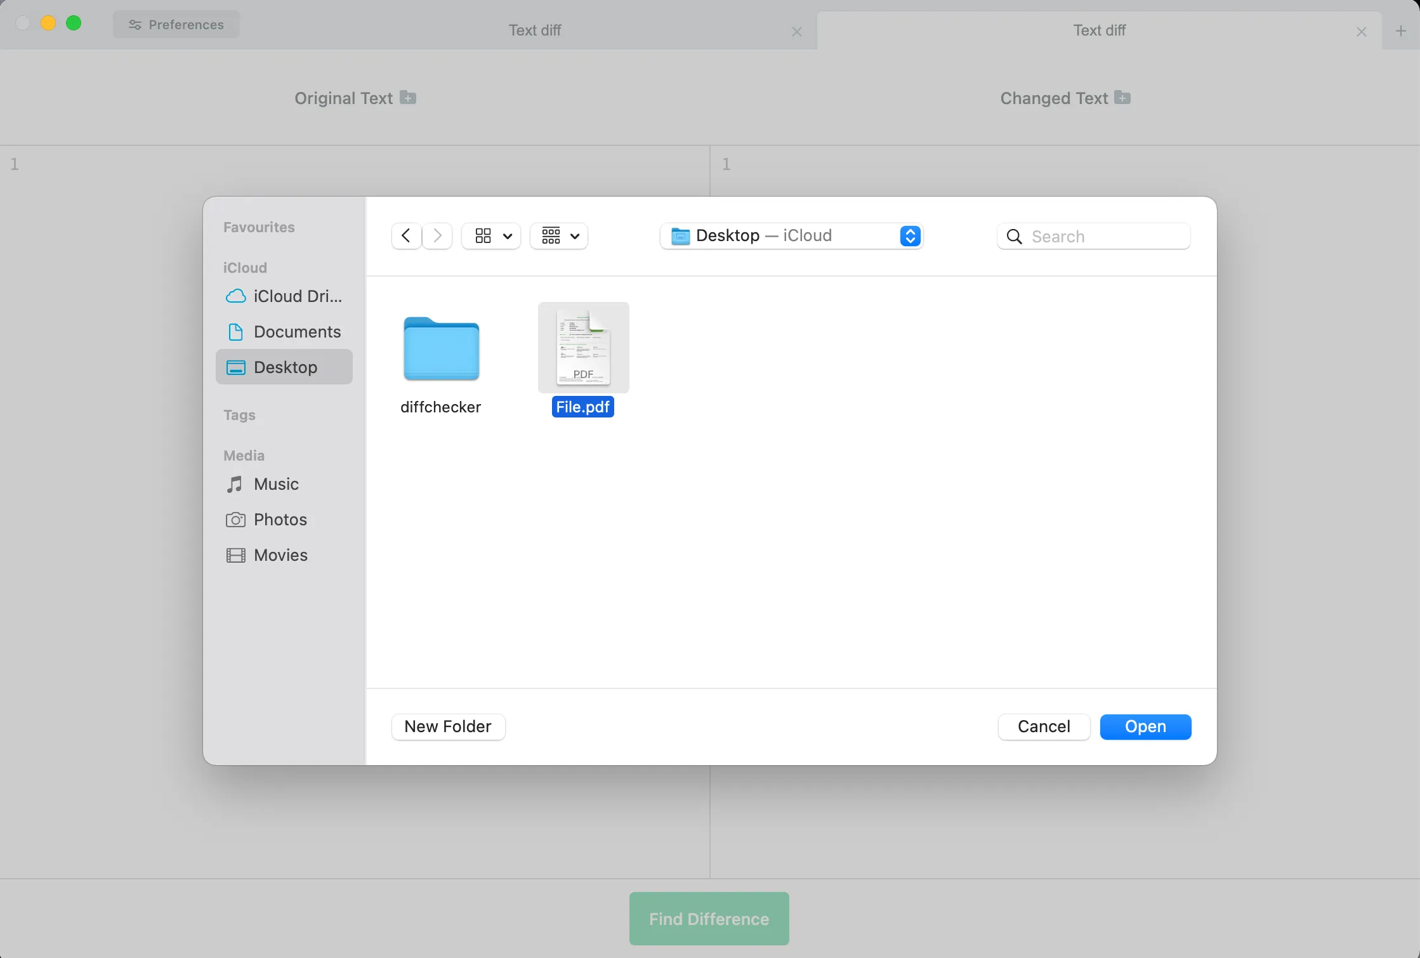Screen dimensions: 1420x958
Task: Select the Music media source icon
Action: point(234,483)
